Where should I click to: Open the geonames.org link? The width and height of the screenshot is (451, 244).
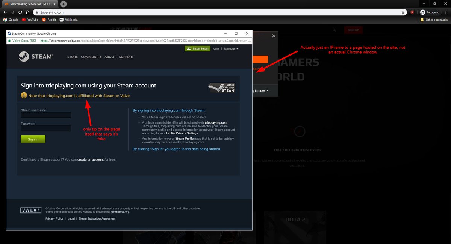tap(120, 212)
